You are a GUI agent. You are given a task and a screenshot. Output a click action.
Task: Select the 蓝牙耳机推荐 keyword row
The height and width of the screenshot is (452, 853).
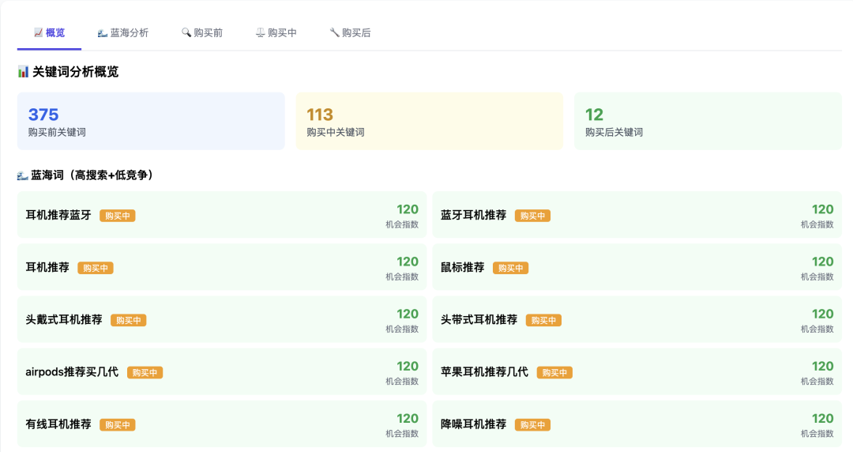pos(637,215)
